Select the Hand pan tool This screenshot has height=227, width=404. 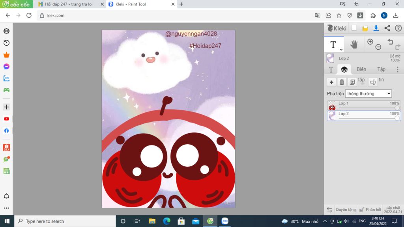tap(354, 45)
